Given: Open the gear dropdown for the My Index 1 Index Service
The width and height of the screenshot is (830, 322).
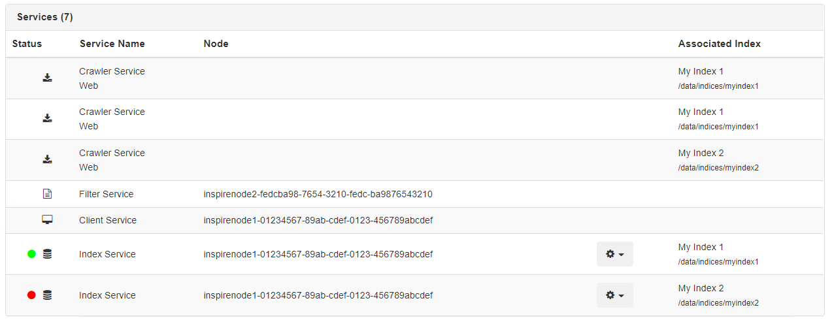Looking at the screenshot, I should coord(615,254).
